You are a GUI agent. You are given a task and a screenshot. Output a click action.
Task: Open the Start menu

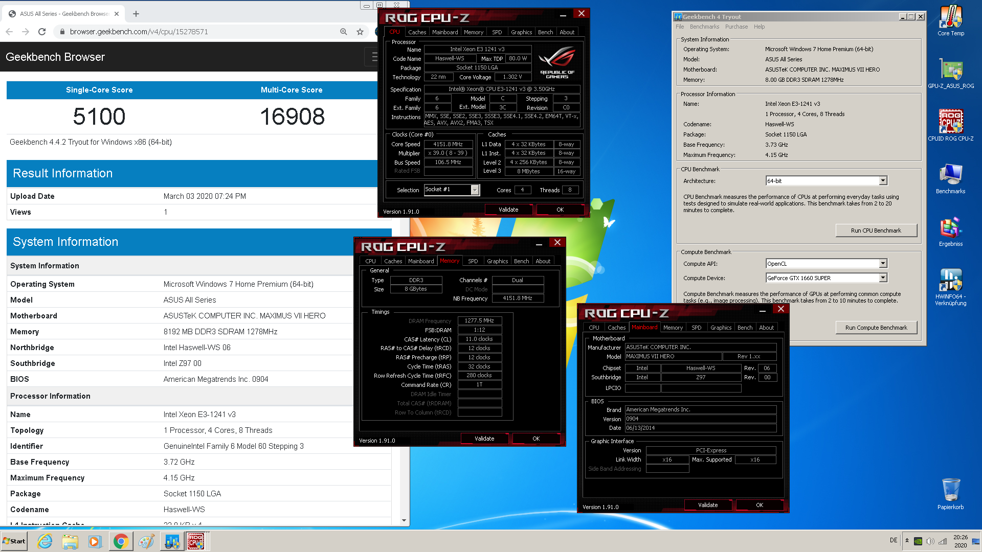[14, 541]
